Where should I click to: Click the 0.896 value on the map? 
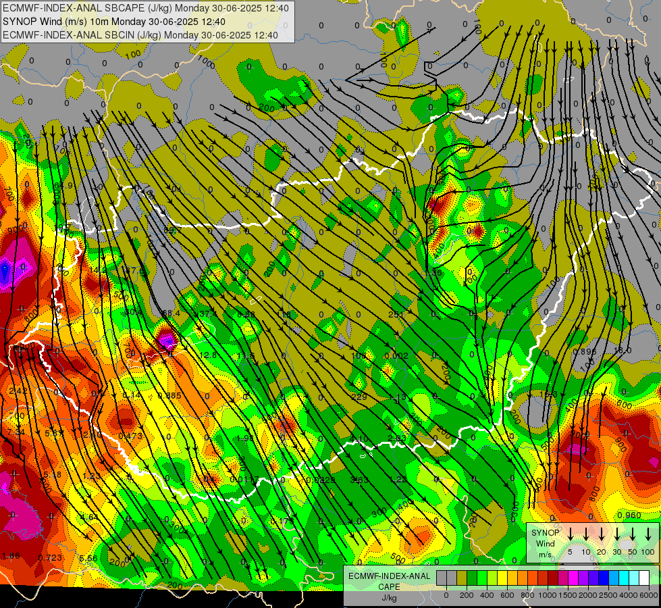pos(585,351)
